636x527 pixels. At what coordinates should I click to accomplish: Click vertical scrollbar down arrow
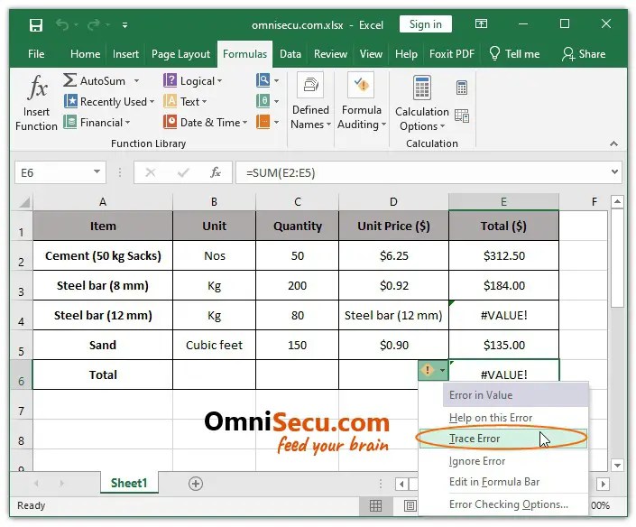tap(617, 465)
